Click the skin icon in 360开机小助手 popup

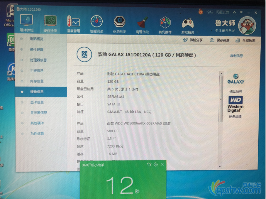[x=149, y=164]
